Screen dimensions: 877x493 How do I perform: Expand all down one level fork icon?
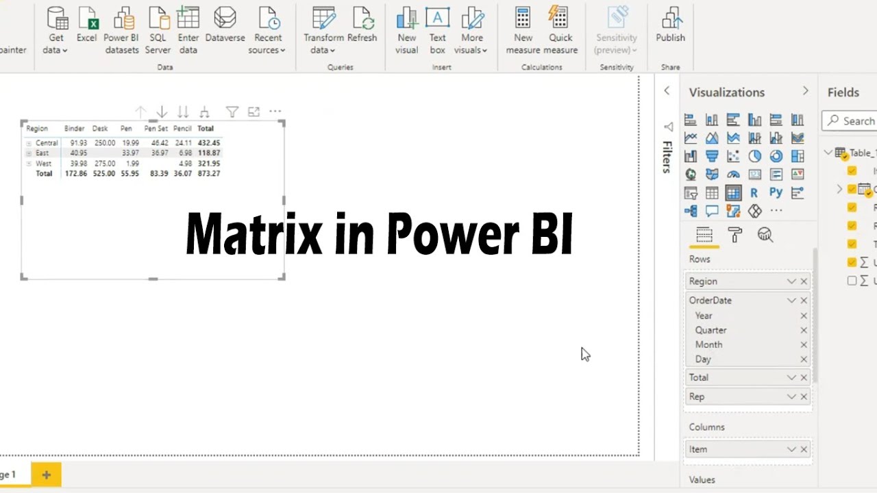204,112
